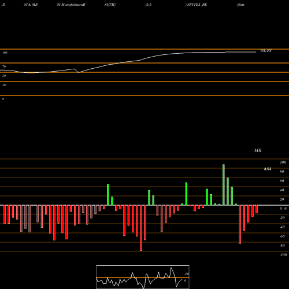
Task: Click the RSI axis label 0 on left
Action: click(x=3, y=99)
